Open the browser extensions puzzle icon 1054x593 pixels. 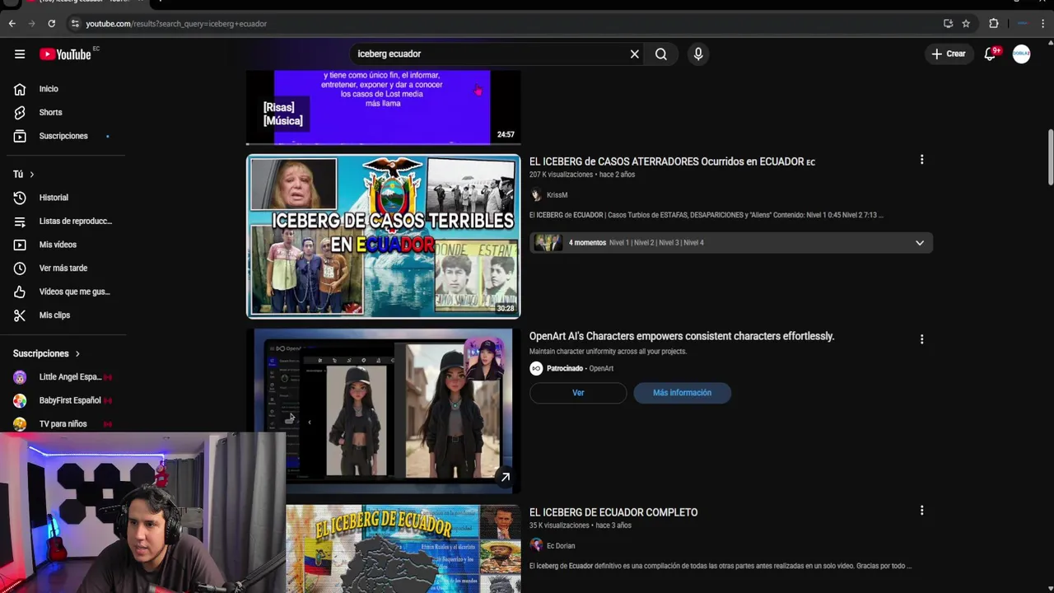[994, 24]
